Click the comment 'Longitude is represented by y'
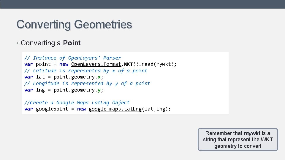Image resolution: width=285 pixels, height=160 pixels. coord(87,84)
